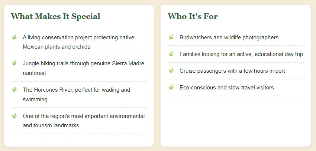
Task: Click the word rainforest in the list
Action: (x=35, y=73)
